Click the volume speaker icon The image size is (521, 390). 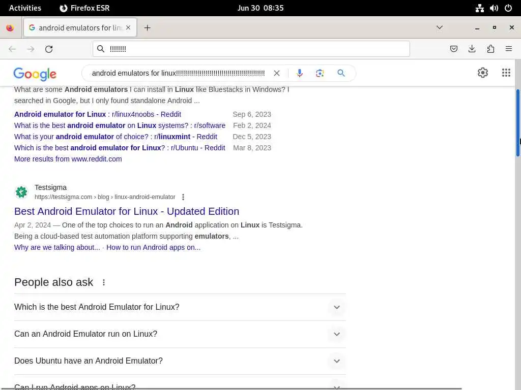494,8
